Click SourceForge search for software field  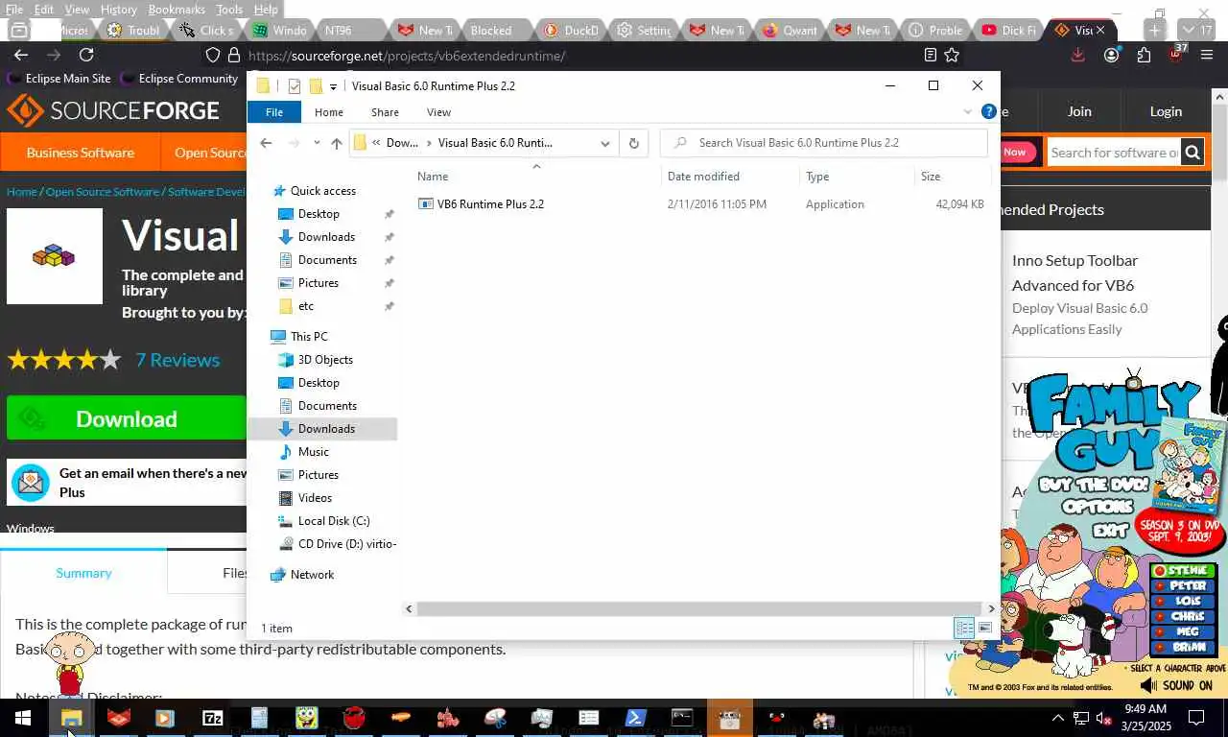(x=1114, y=152)
